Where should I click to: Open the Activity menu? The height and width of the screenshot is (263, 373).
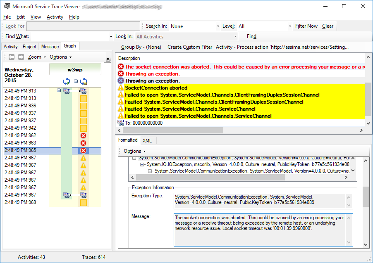[55, 17]
